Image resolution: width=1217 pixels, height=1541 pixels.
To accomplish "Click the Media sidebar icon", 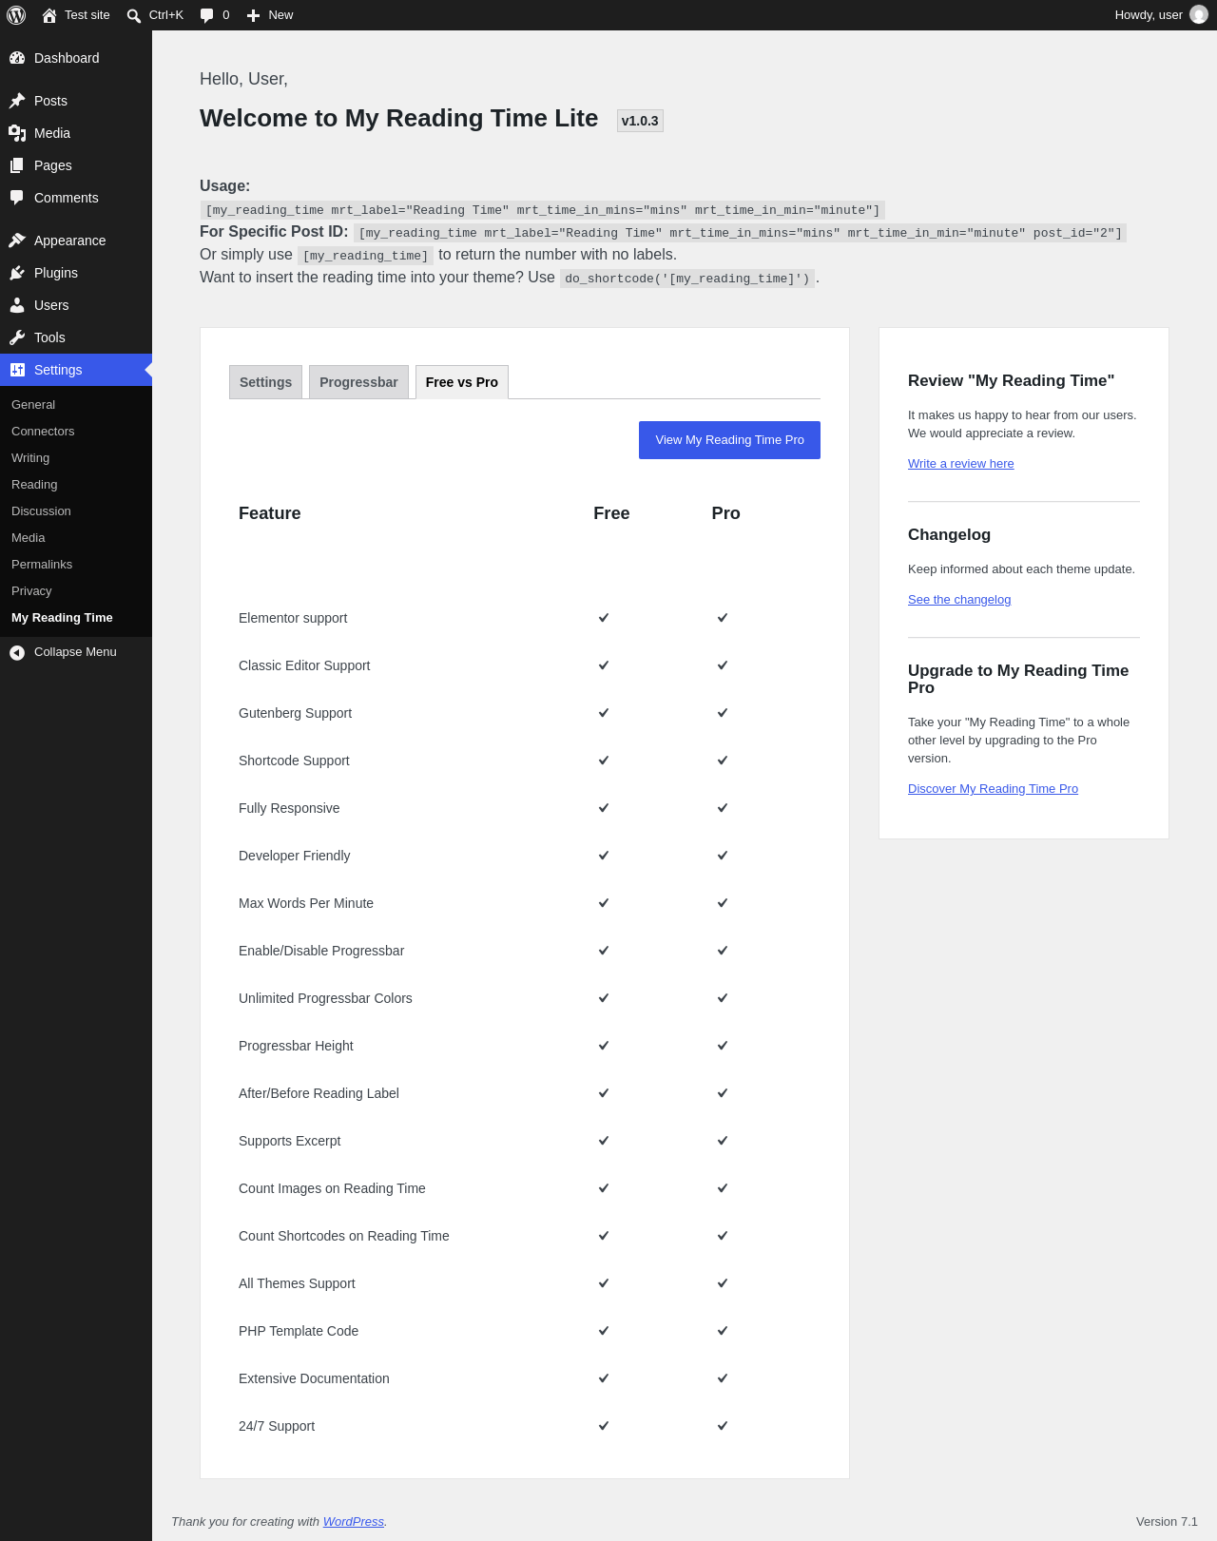I will [17, 133].
